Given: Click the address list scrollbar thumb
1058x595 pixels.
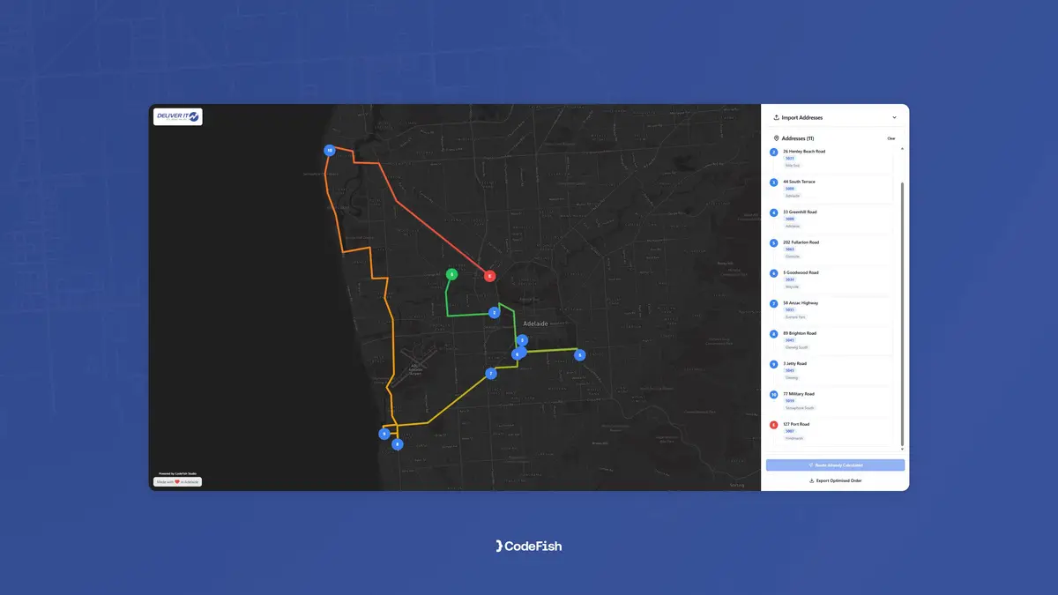Looking at the screenshot, I should [x=902, y=313].
